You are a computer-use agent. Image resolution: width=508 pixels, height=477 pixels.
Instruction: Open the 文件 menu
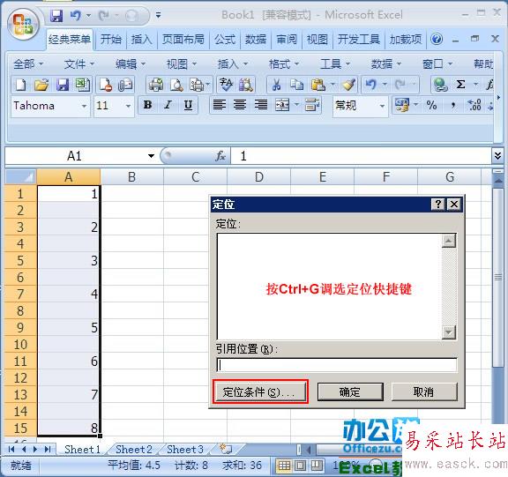pyautogui.click(x=79, y=63)
